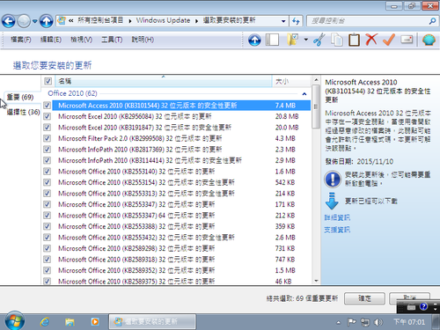Open the 檢視(V) menu
The width and height of the screenshot is (440, 330).
click(x=81, y=40)
